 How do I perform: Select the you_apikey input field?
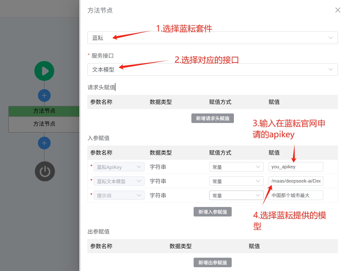tap(296, 167)
